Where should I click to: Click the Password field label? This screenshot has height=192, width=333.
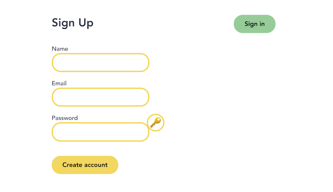[x=65, y=118]
